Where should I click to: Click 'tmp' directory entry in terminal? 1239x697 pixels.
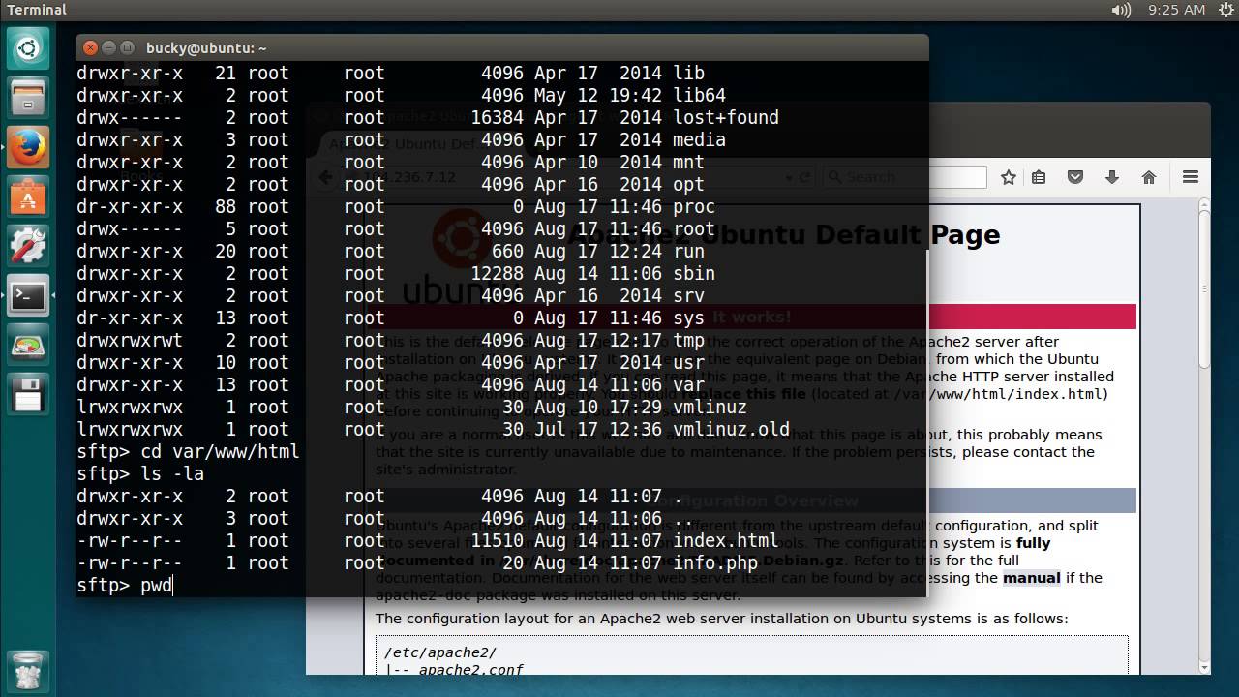click(689, 340)
